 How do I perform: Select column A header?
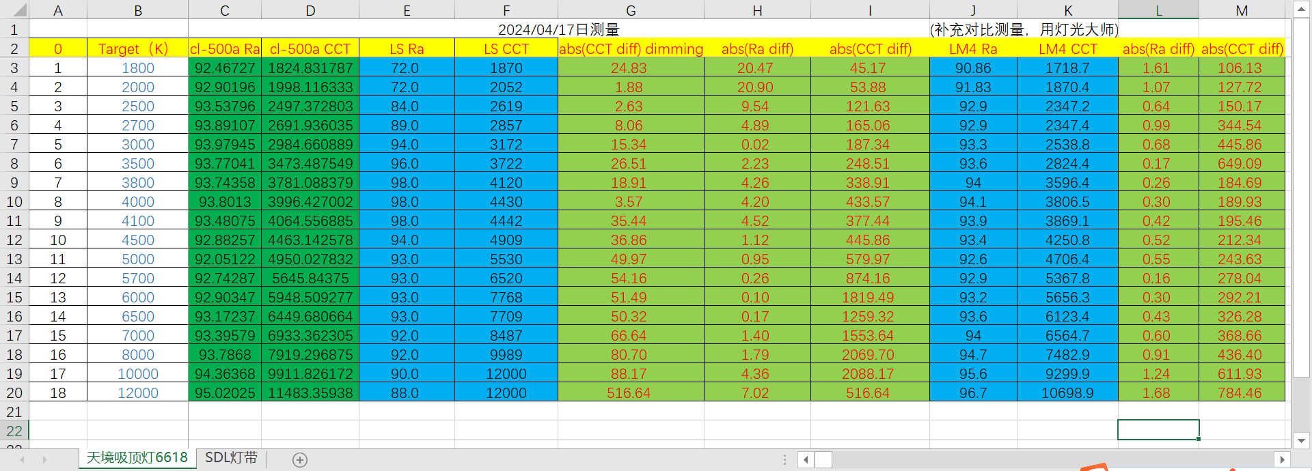click(58, 10)
